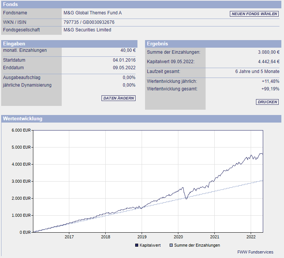This screenshot has width=284, height=258.
Task: Click the FWW Fundservices credit text
Action: [255, 252]
